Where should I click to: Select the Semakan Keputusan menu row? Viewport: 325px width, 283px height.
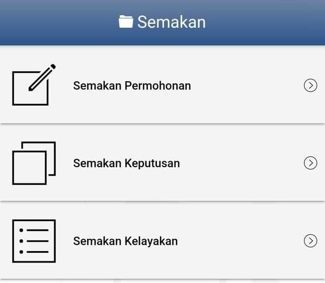point(163,163)
